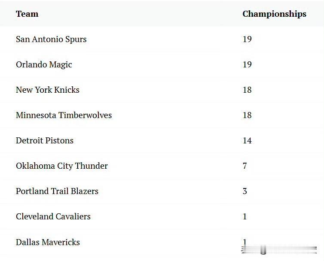
Task: Select the Cleveland Cavaliers team name
Action: pyautogui.click(x=53, y=217)
